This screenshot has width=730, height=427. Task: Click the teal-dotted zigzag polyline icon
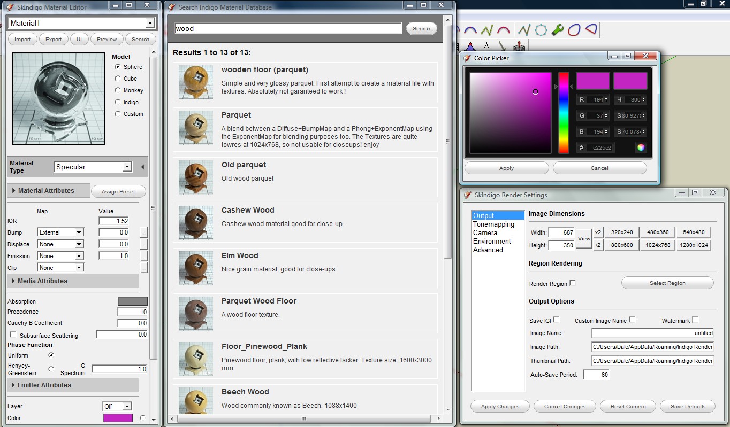click(524, 30)
